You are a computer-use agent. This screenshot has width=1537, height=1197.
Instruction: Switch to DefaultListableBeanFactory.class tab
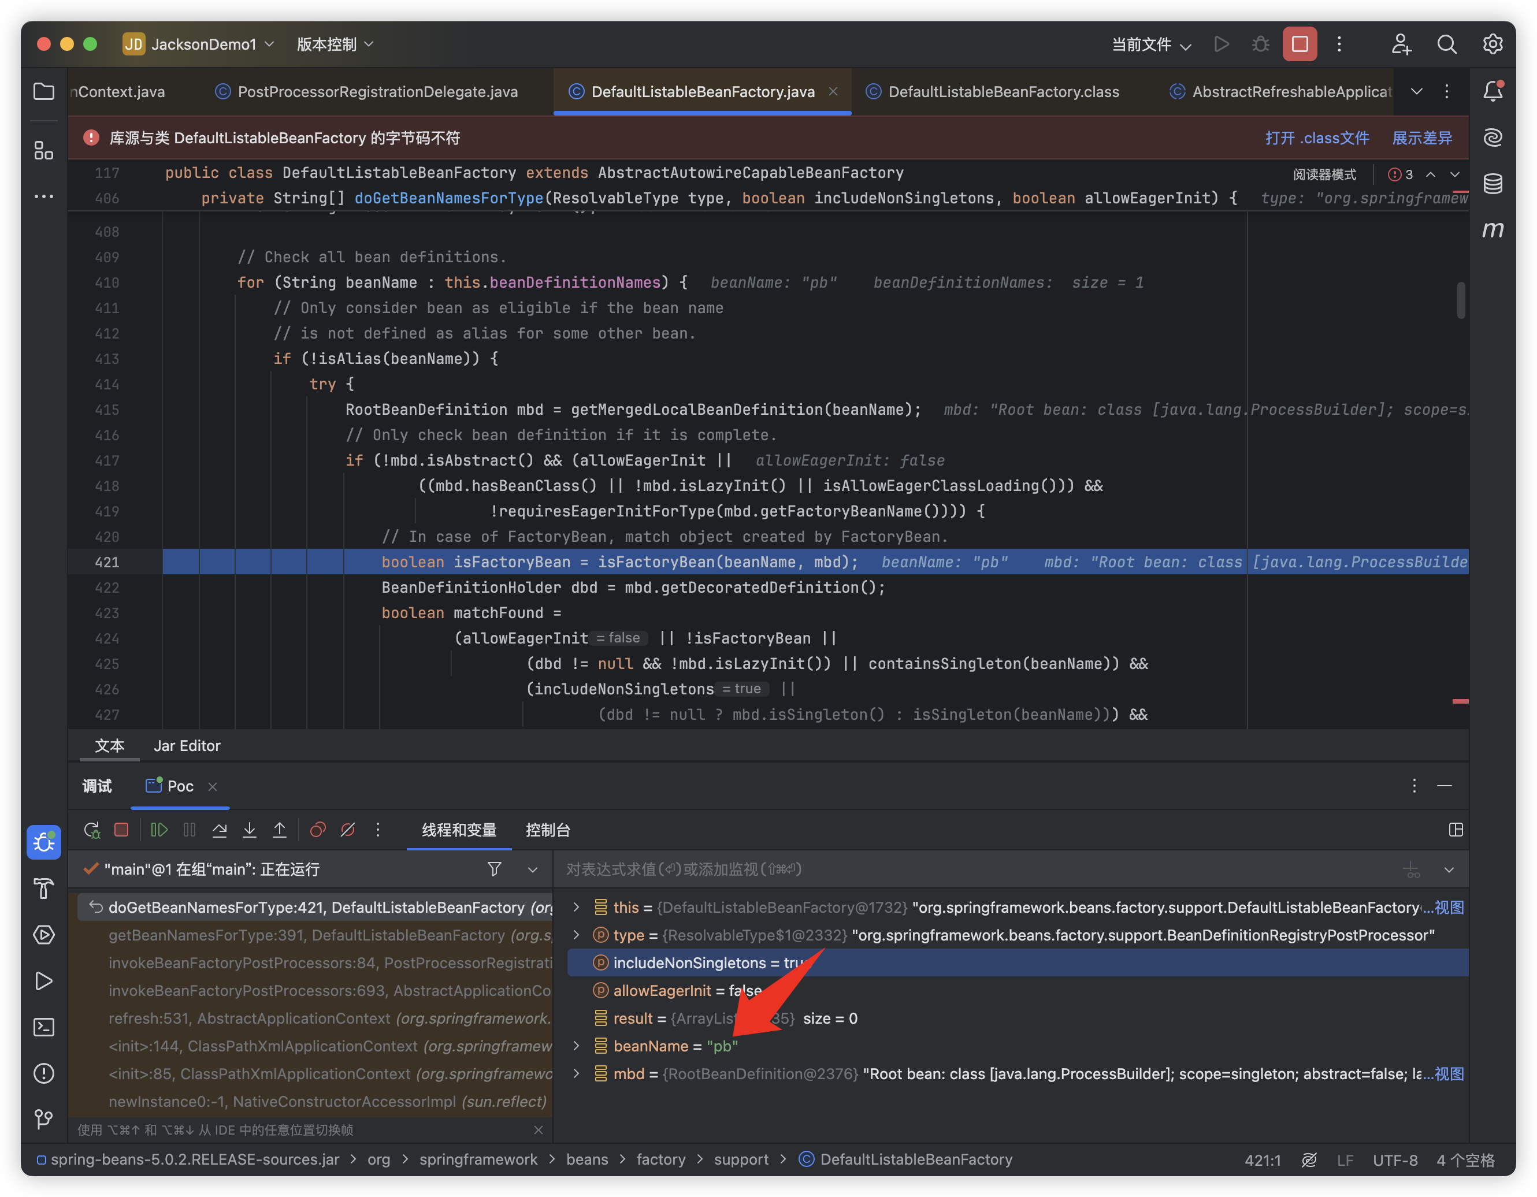pos(992,91)
